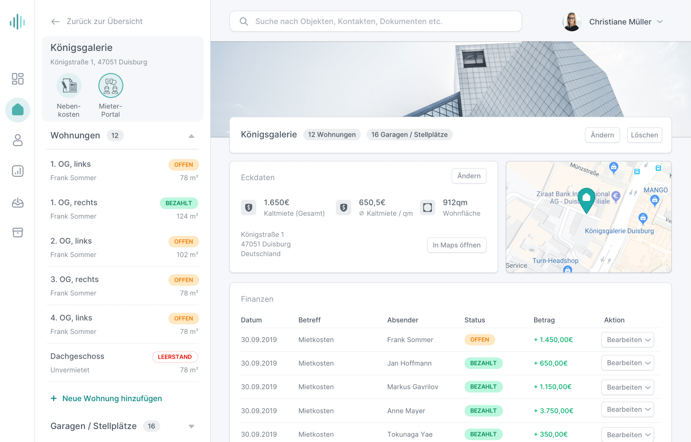Select apartment 4. OG, links

[x=123, y=324]
